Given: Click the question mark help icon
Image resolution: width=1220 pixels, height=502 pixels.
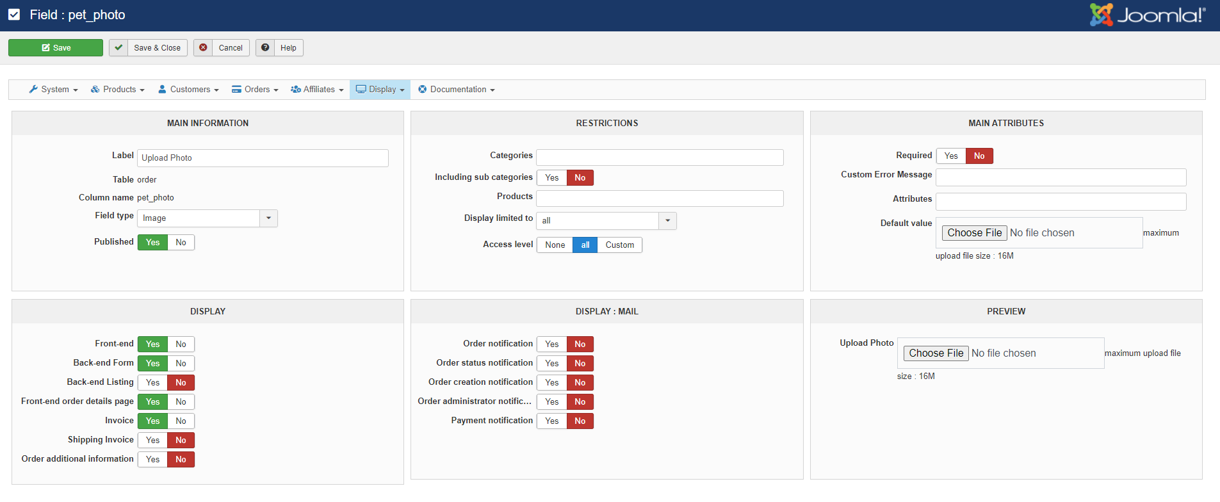Looking at the screenshot, I should (265, 47).
